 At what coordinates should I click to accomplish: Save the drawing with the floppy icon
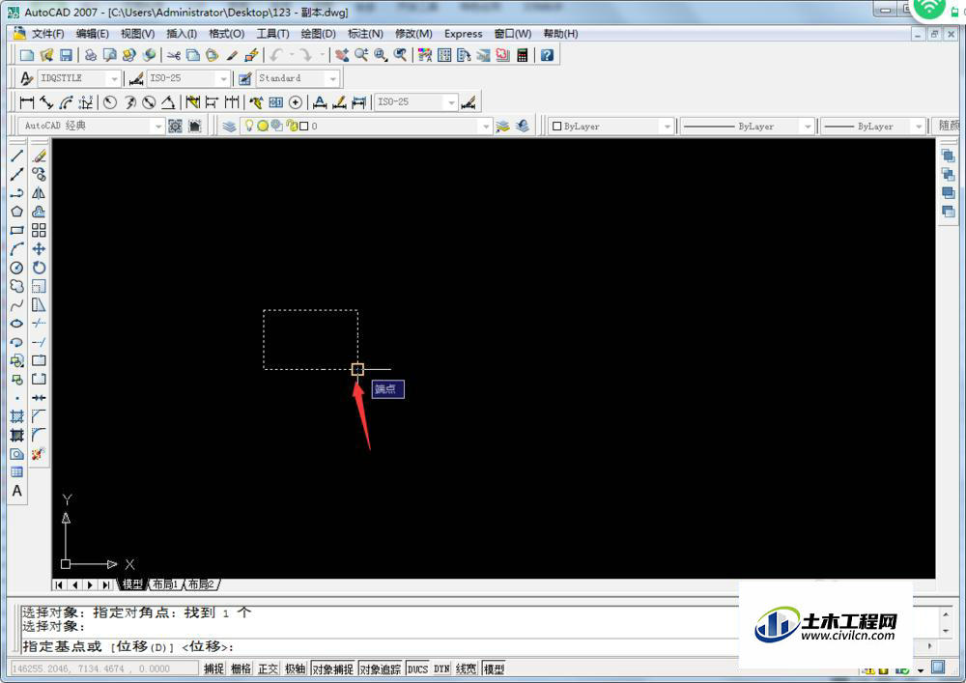[x=66, y=55]
